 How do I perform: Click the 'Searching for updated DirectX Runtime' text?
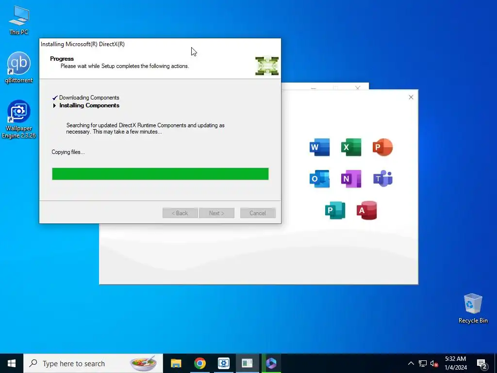(145, 128)
